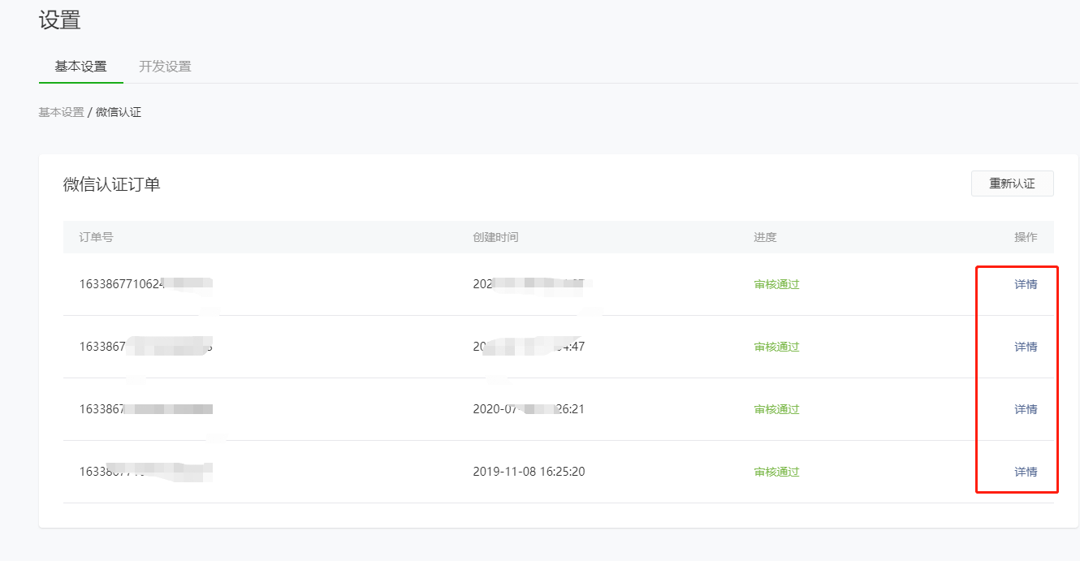This screenshot has height=561, width=1080.
Task: Click the 微信认证 breadcrumb text
Action: [x=119, y=112]
